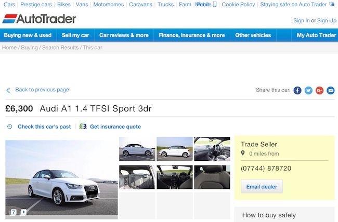Click the £6,300 price text
This screenshot has height=222, width=338.
pos(19,108)
